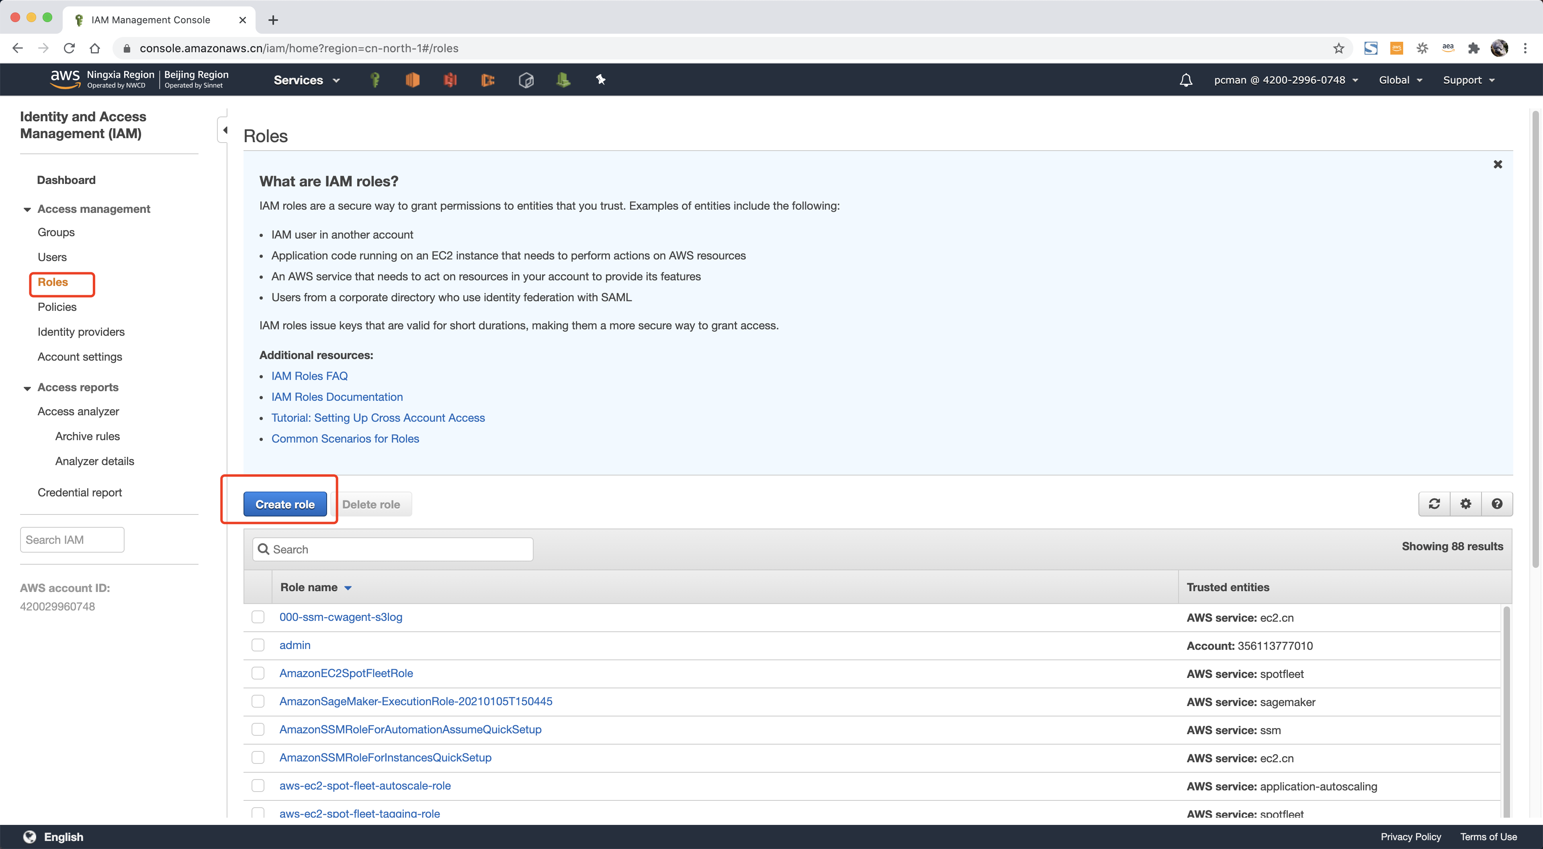Select the 000-ssm-cwagent-s3log role checkbox

[258, 617]
